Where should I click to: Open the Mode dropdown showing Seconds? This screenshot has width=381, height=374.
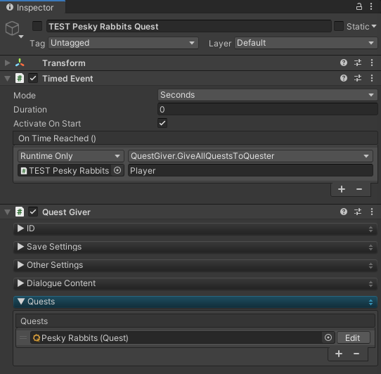coord(268,95)
